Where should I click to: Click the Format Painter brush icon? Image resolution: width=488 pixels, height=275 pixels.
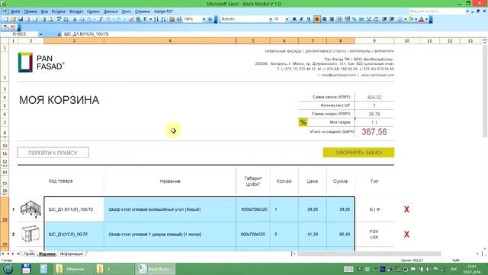pyautogui.click(x=100, y=19)
